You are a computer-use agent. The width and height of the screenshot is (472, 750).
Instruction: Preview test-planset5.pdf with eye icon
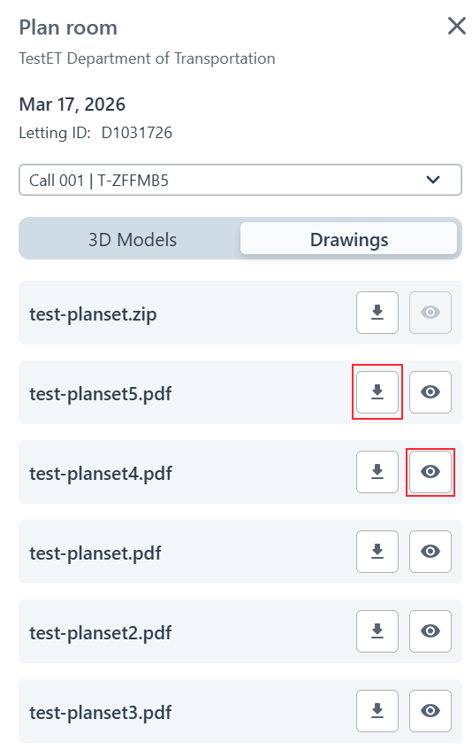tap(430, 392)
